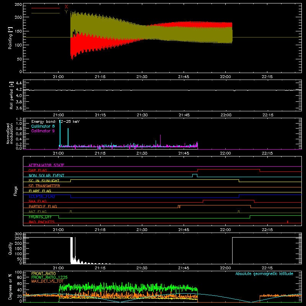Click the 3.6 tick on Roll period axis

point(19,108)
